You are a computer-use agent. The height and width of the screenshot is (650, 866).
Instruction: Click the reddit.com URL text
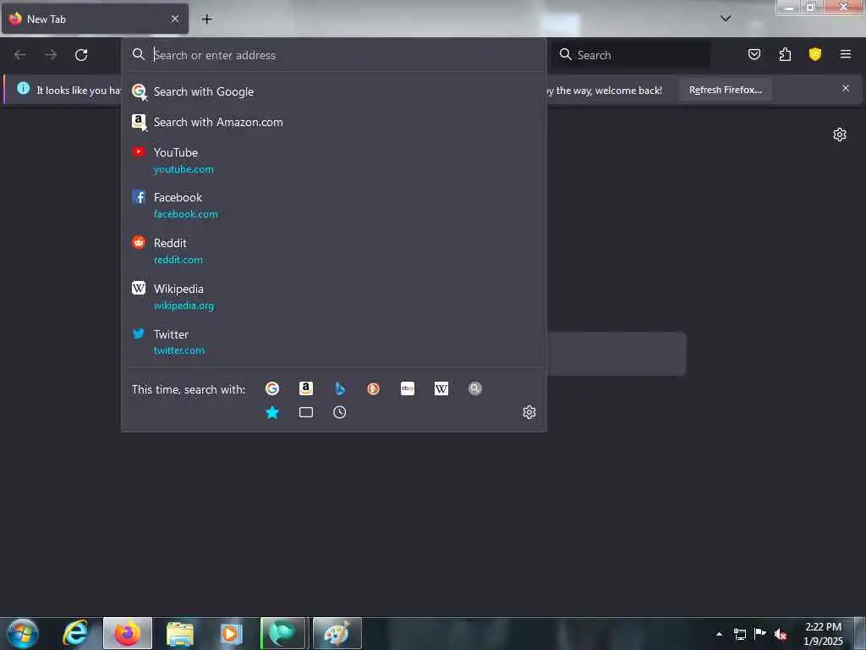[x=178, y=260]
